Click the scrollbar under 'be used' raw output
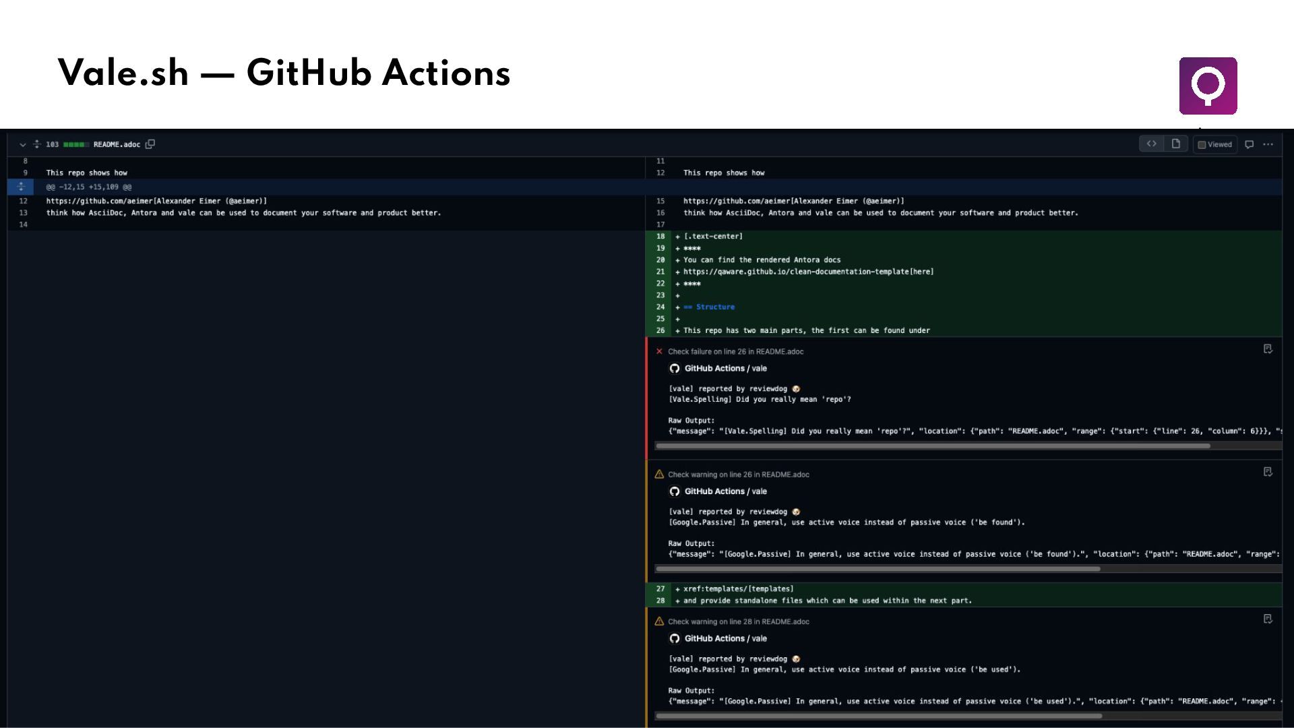Screen dimensions: 1294x728 coord(879,716)
